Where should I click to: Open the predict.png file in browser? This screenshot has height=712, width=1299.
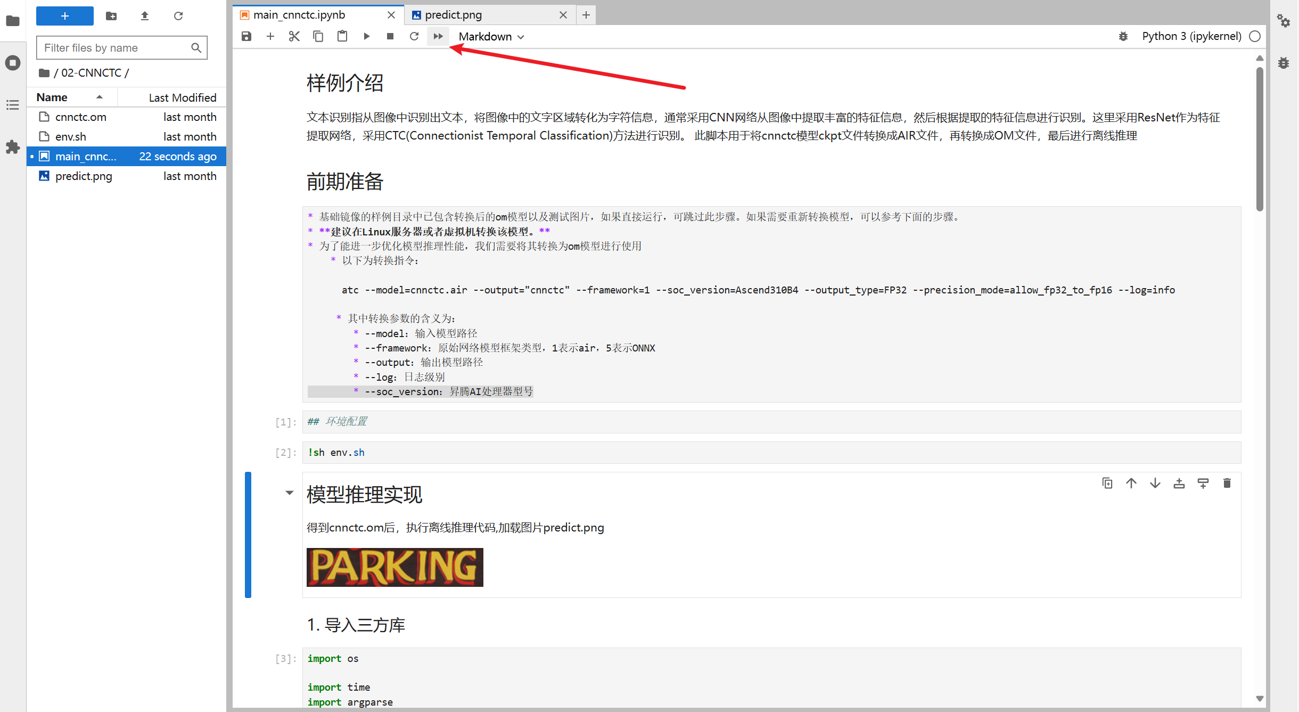(84, 176)
